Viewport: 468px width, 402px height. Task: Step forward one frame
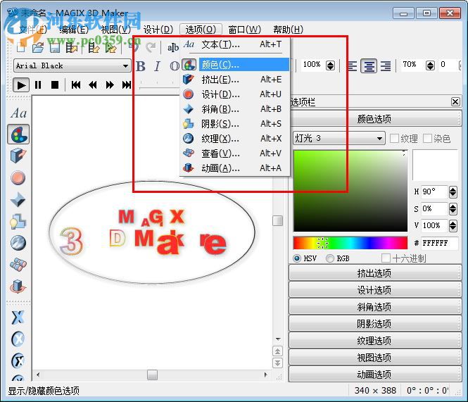point(110,85)
